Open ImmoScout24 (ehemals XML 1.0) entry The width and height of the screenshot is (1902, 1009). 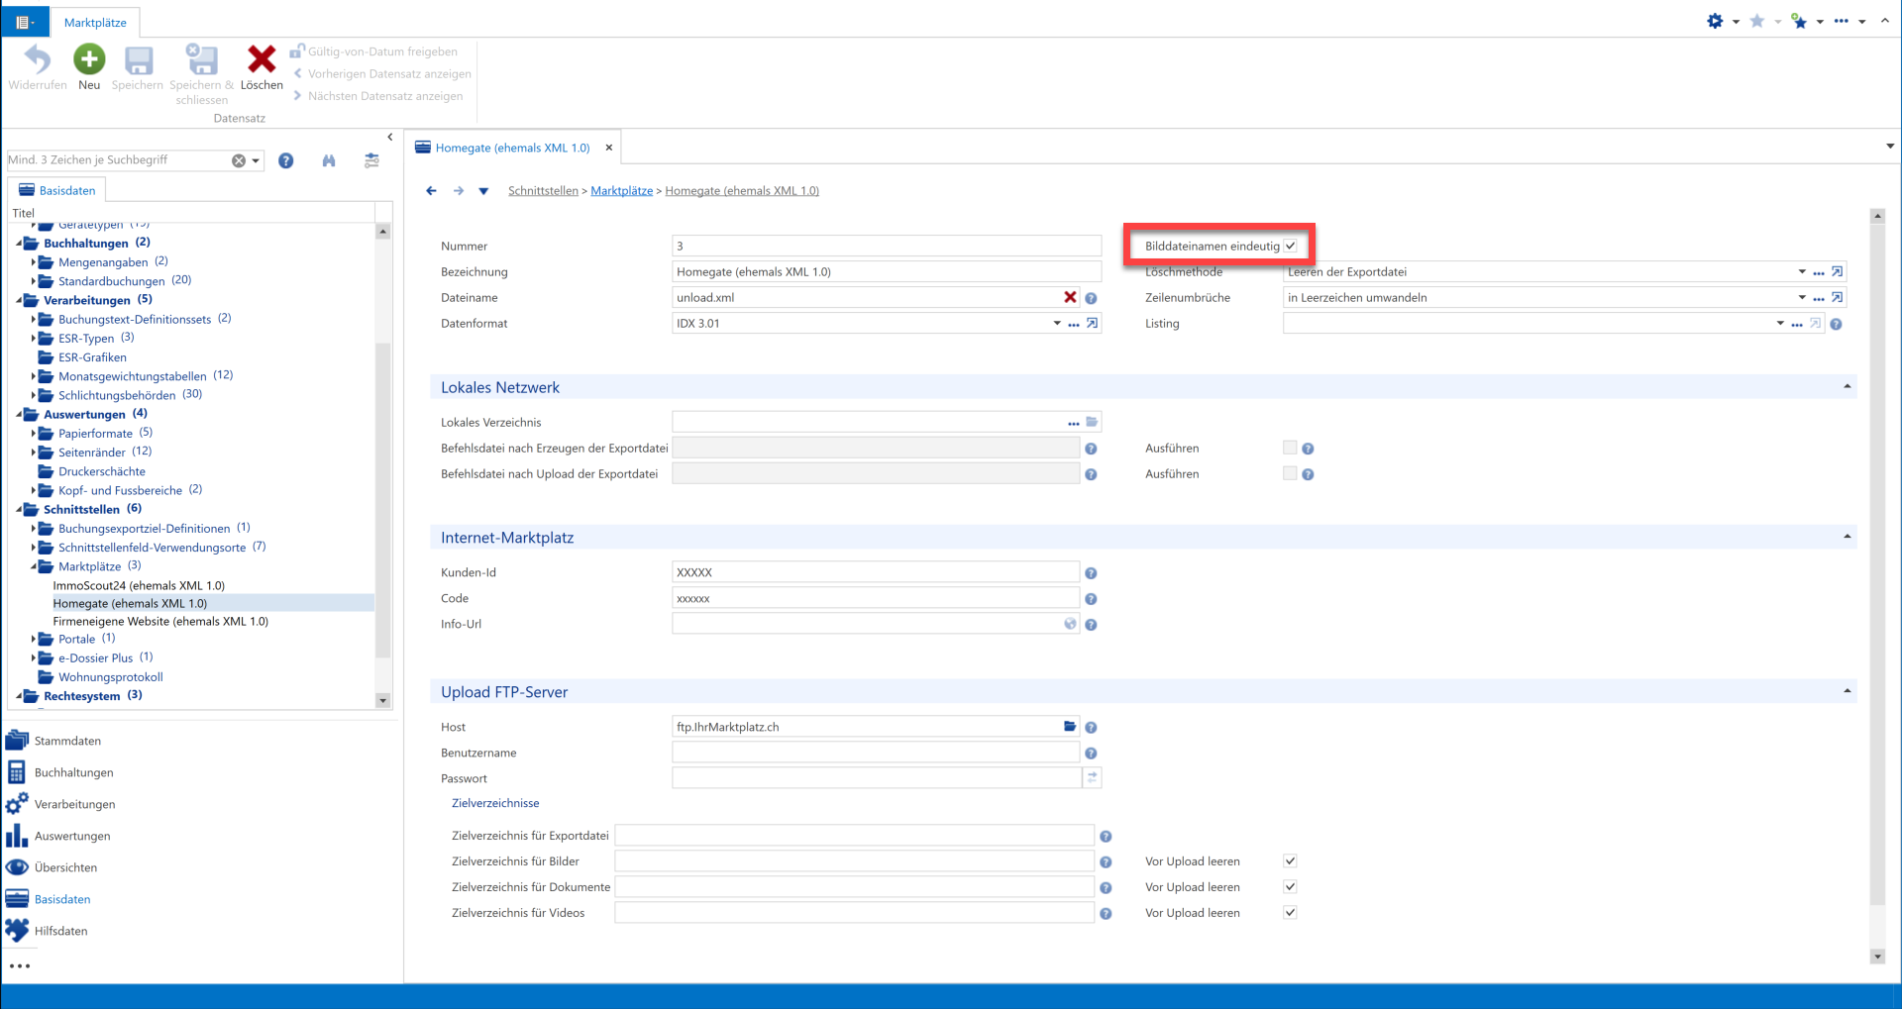point(139,585)
